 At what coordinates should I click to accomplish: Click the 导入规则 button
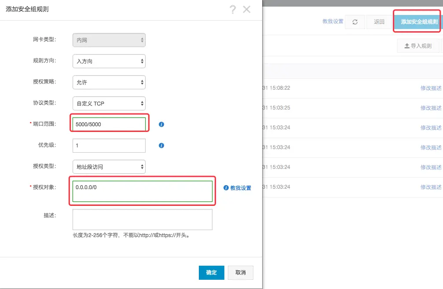[x=418, y=46]
